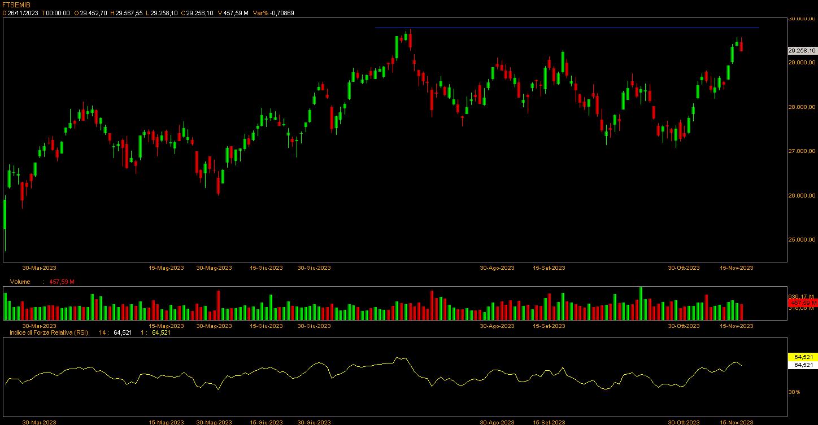This screenshot has height=425, width=818.
Task: Click 30-Mar-2023 under the volume panel
Action: click(39, 326)
